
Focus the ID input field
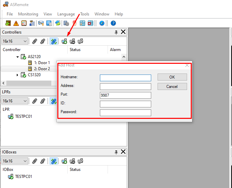point(125,104)
